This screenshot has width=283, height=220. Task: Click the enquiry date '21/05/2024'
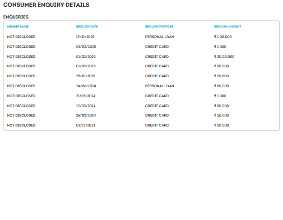(86, 96)
